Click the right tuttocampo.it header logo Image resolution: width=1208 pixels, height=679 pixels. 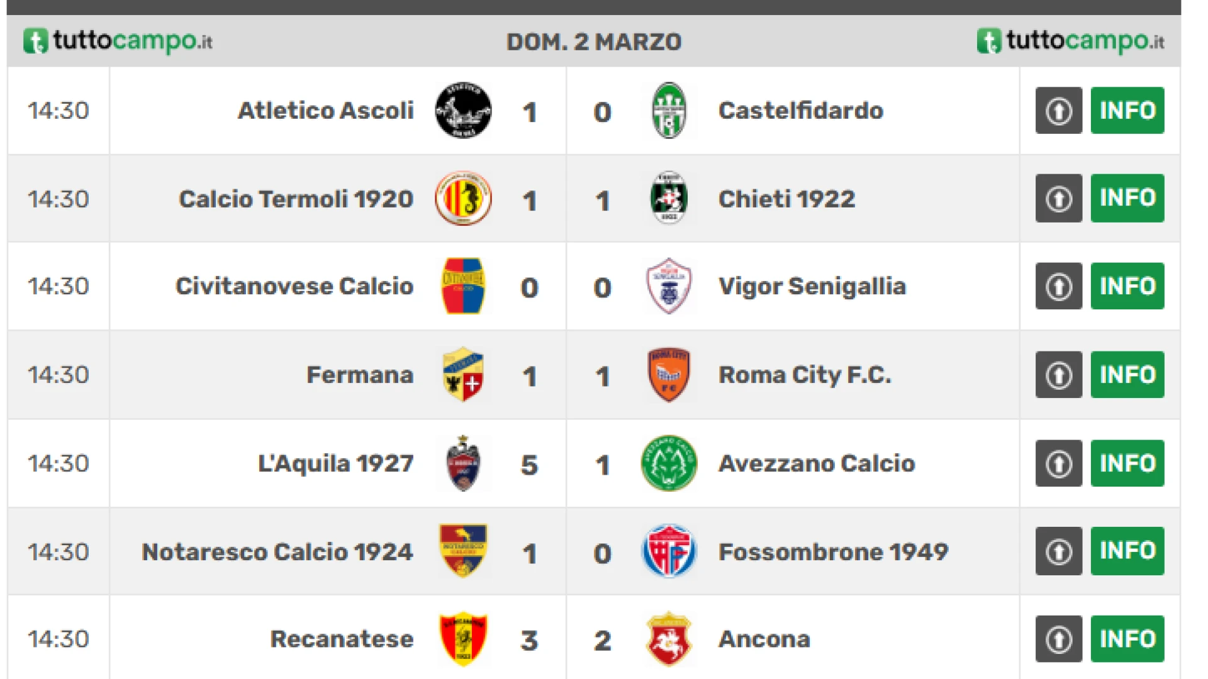1071,41
